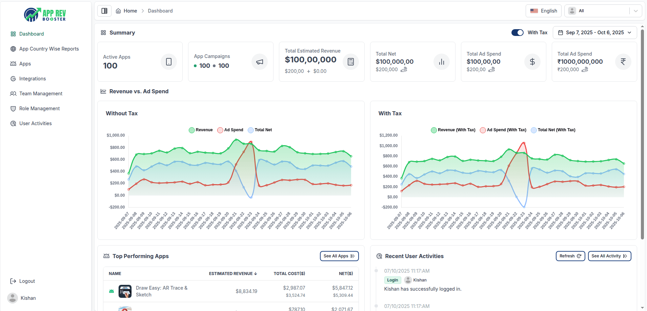This screenshot has height=311, width=647.
Task: Click the App Campaigns megaphone icon
Action: (259, 62)
